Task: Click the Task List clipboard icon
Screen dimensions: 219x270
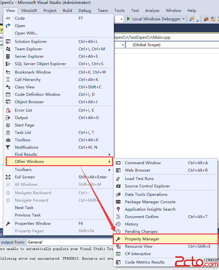Action: tap(8, 132)
